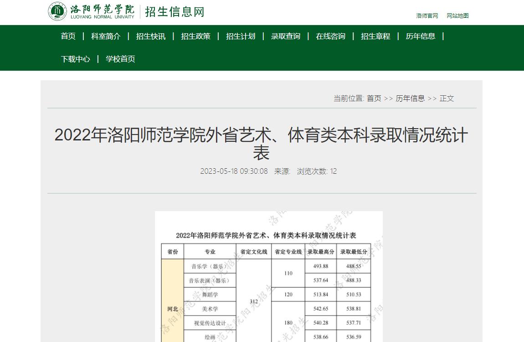524x342 pixels.
Task: Click the 312 culture line value
Action: point(254,301)
